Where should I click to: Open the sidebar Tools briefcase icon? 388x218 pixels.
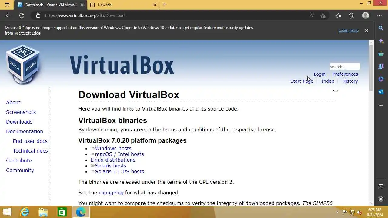coord(381,54)
